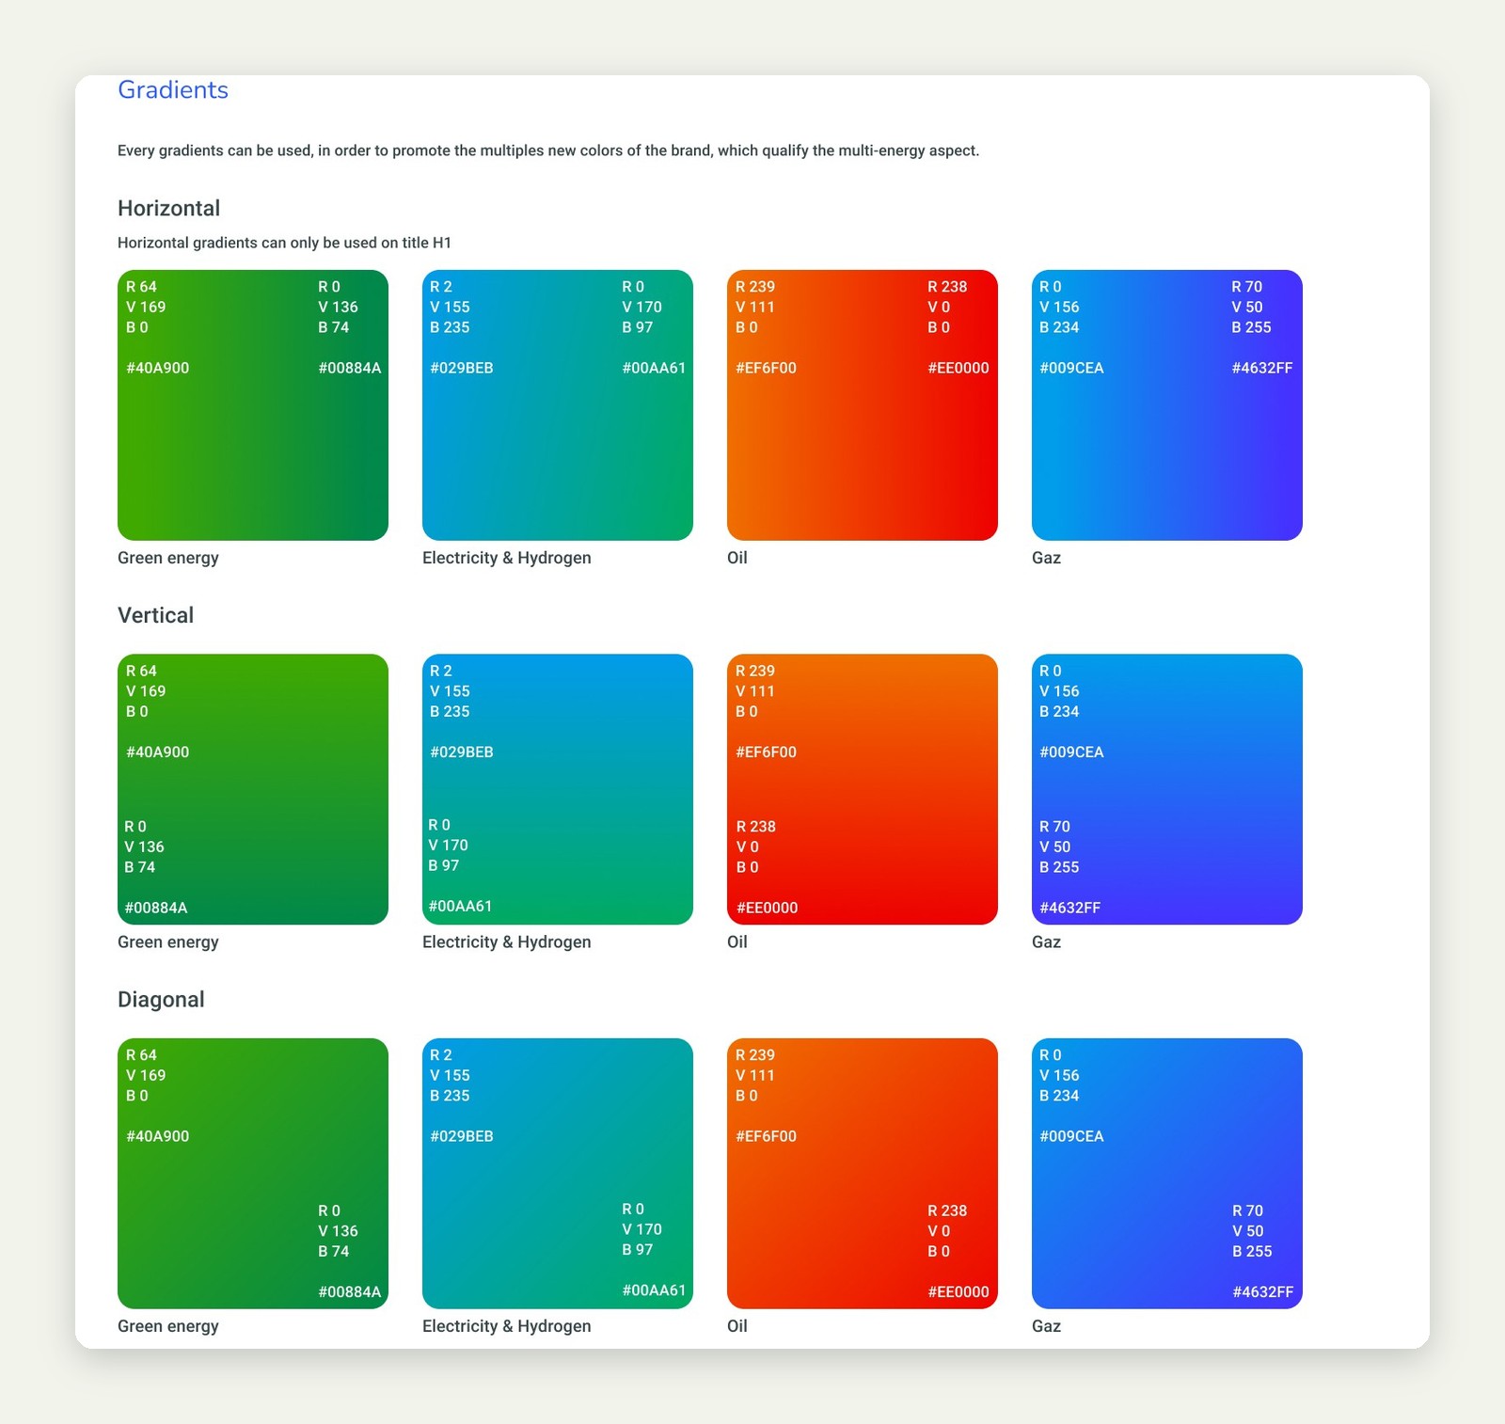
Task: Click the #40A900 hex code in horizontal green swatch
Action: click(x=158, y=368)
